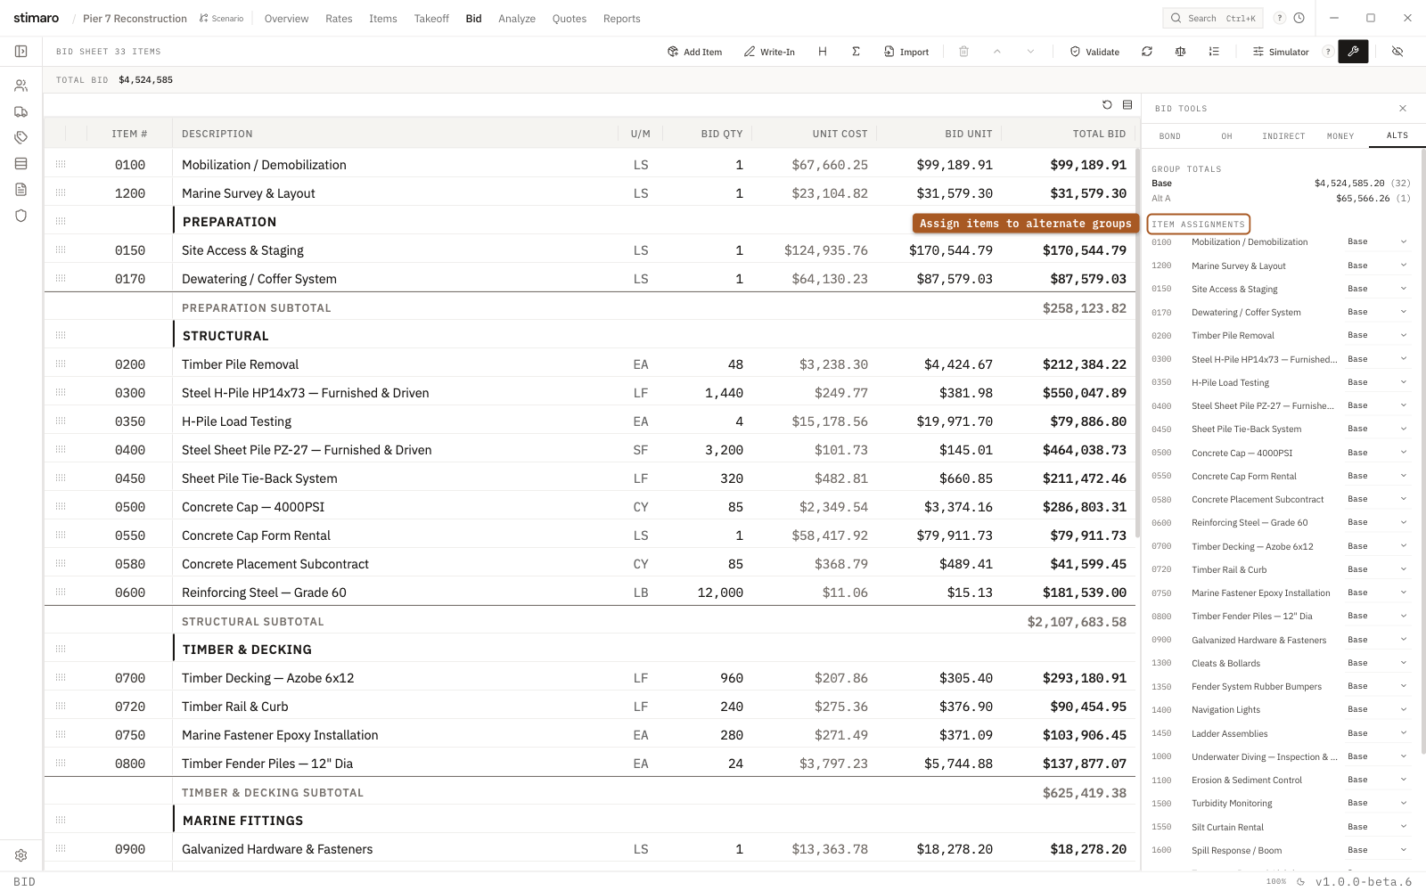This screenshot has height=891, width=1426.
Task: Click Add Item button
Action: point(695,52)
